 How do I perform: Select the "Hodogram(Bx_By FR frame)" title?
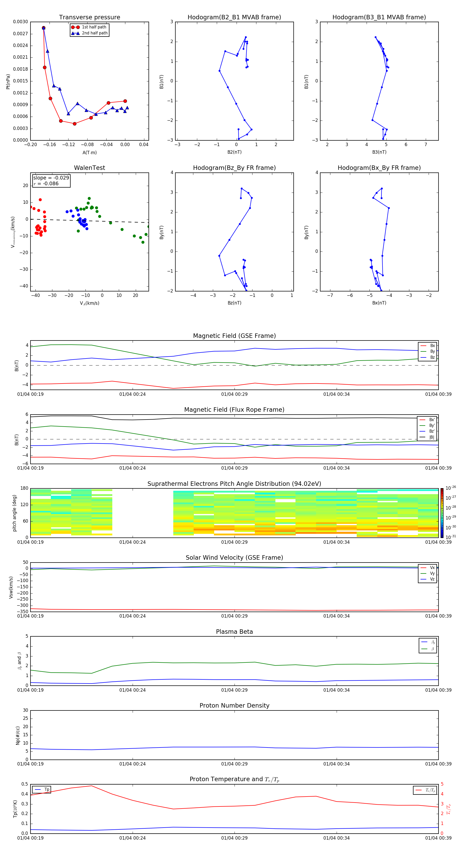coord(379,168)
